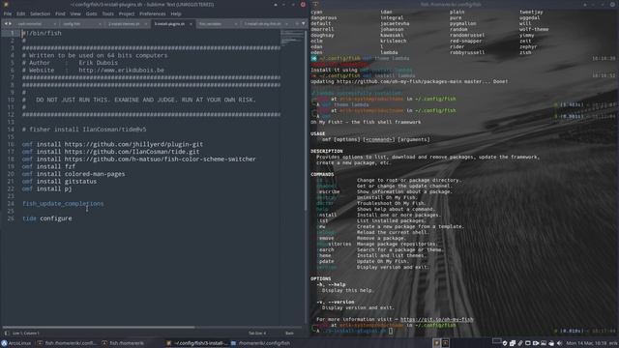Click the 'omf install colored-man-pages' line
619x348 pixels.
pos(74,174)
